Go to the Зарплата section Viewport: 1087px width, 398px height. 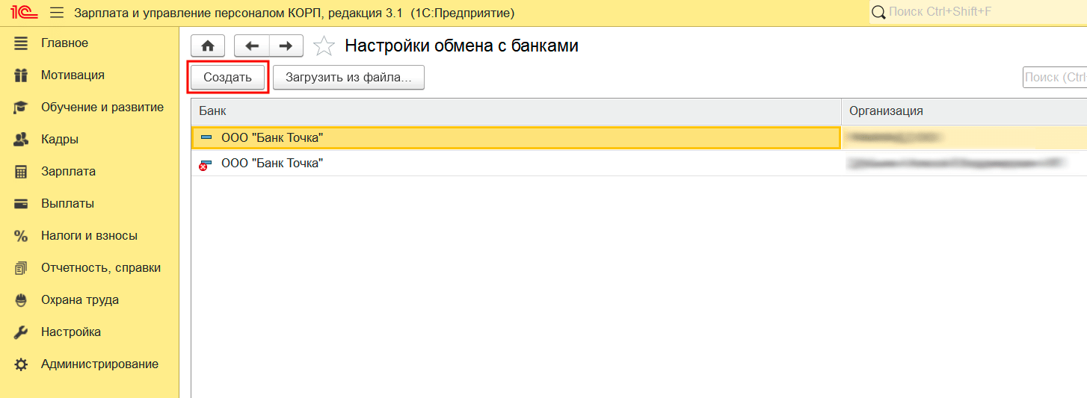tap(68, 172)
